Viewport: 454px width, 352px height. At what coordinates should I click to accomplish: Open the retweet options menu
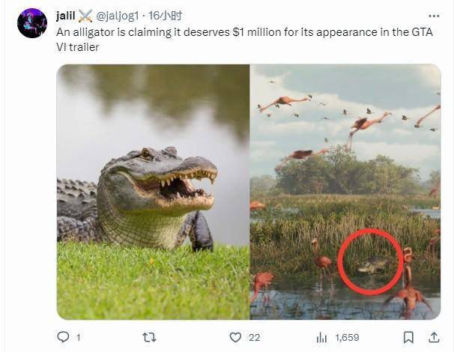tap(149, 337)
